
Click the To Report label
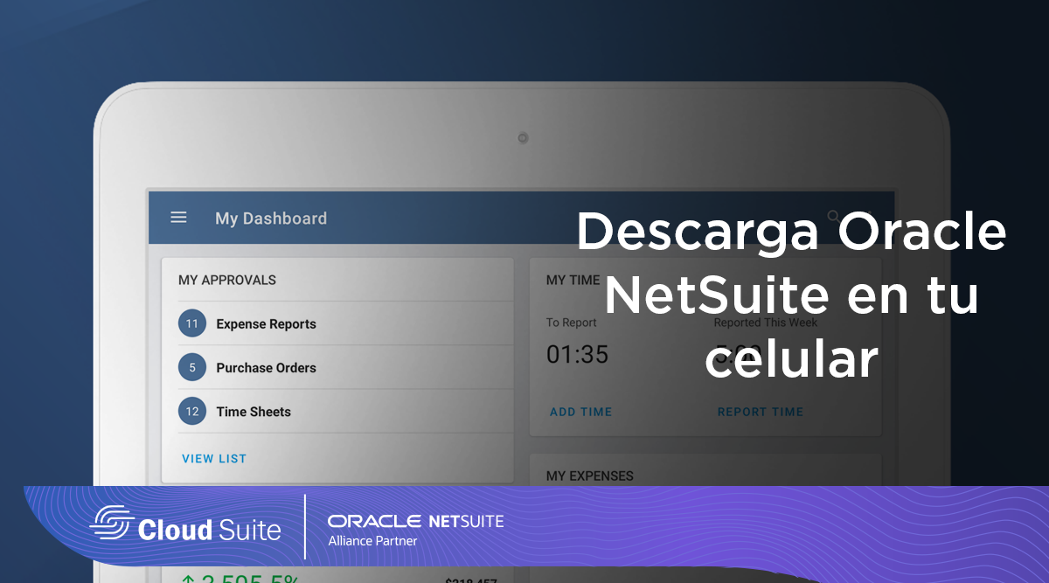coord(572,323)
